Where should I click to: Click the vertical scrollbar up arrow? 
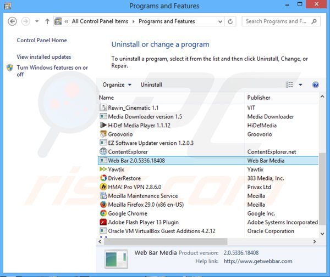point(322,97)
